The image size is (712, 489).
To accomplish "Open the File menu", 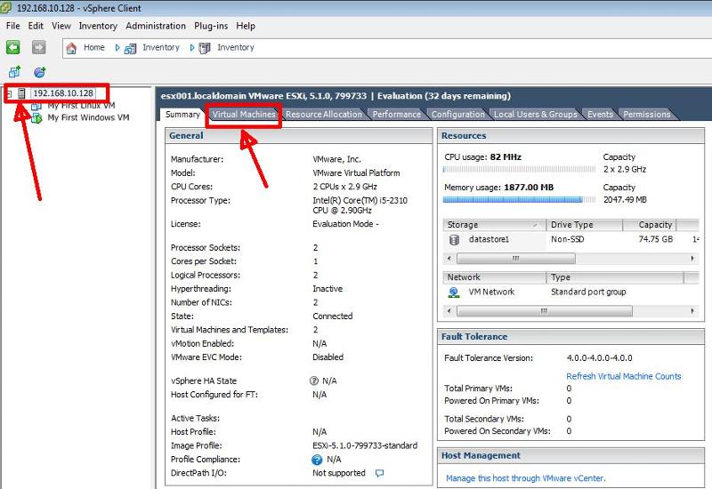I will (12, 26).
